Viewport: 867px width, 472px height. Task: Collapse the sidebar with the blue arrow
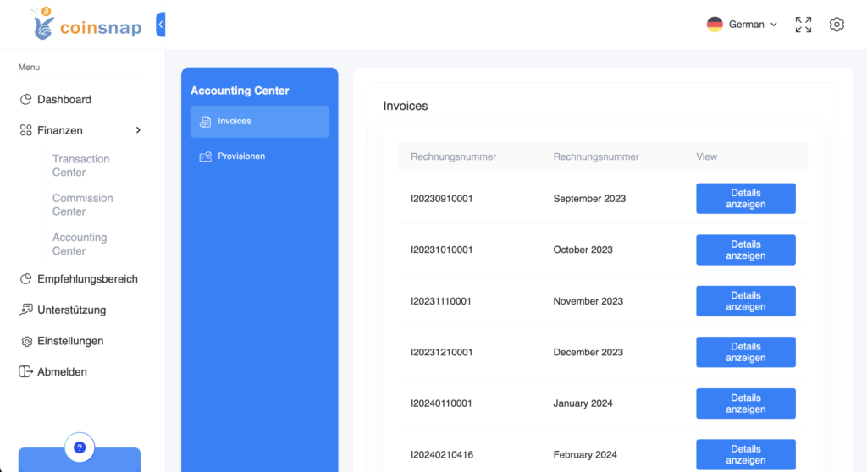point(161,25)
